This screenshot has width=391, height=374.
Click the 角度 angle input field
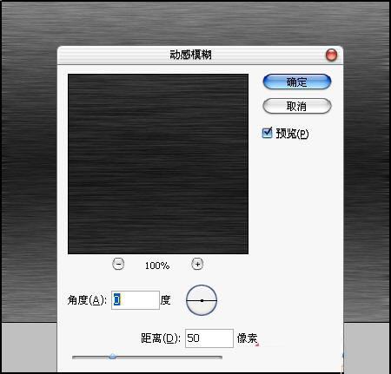(x=136, y=300)
